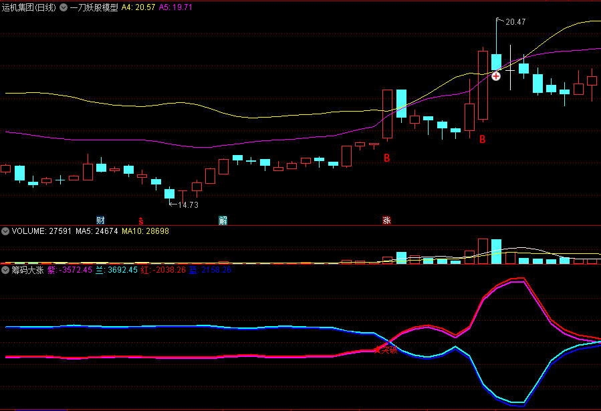Open the dropdown next to 运机集团(日线)
The height and width of the screenshot is (411, 601).
(64, 7)
